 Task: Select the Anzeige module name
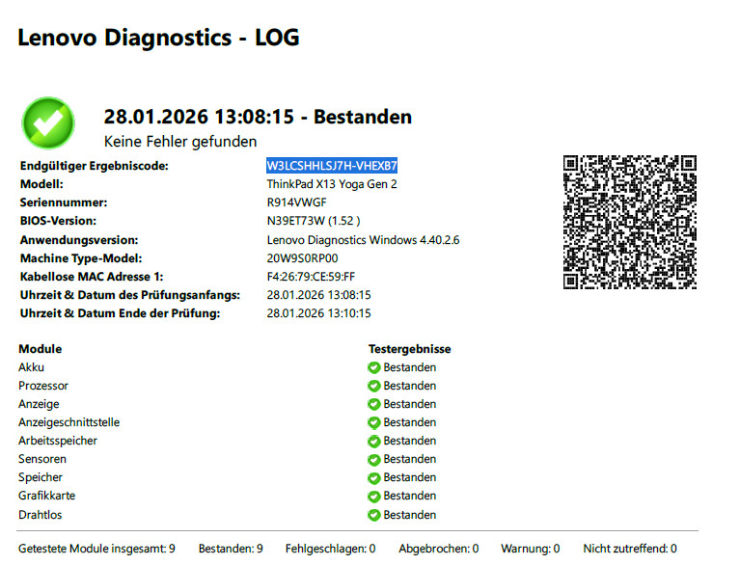point(39,405)
